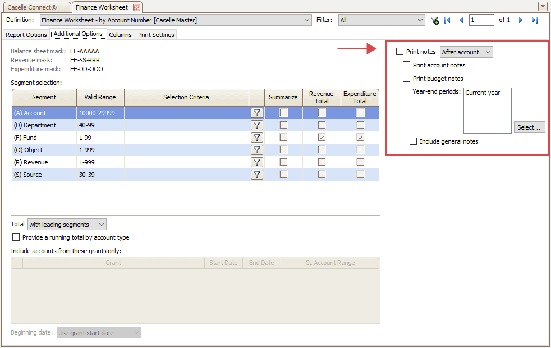Viewport: 551px width, 348px height.
Task: Open filter for the Department segment row
Action: tap(256, 125)
